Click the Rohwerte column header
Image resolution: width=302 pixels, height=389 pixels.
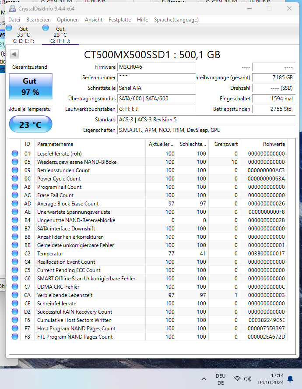tap(264, 144)
